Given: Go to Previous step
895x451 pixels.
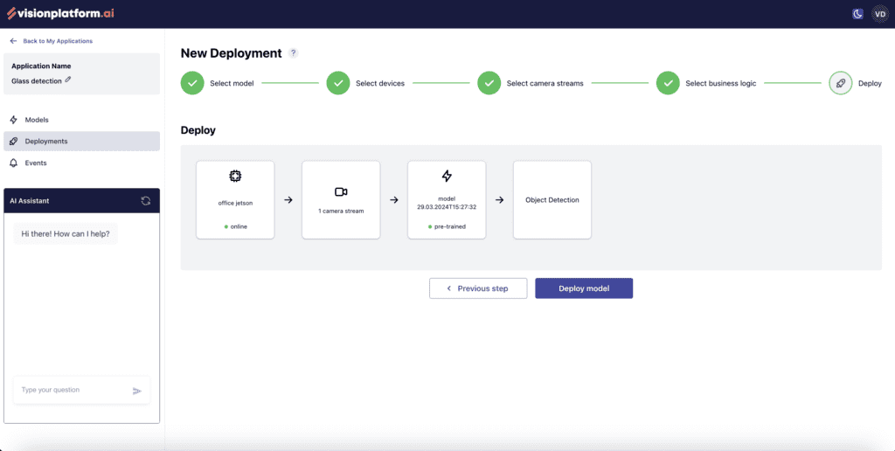Looking at the screenshot, I should coord(478,288).
